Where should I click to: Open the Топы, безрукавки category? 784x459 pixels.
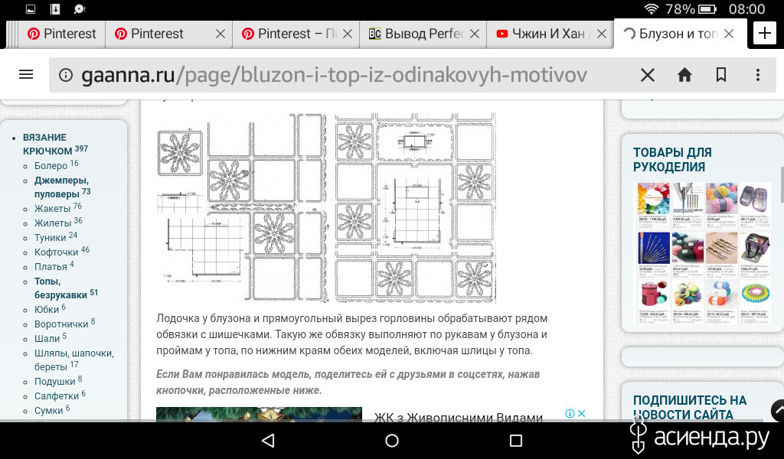click(x=66, y=288)
